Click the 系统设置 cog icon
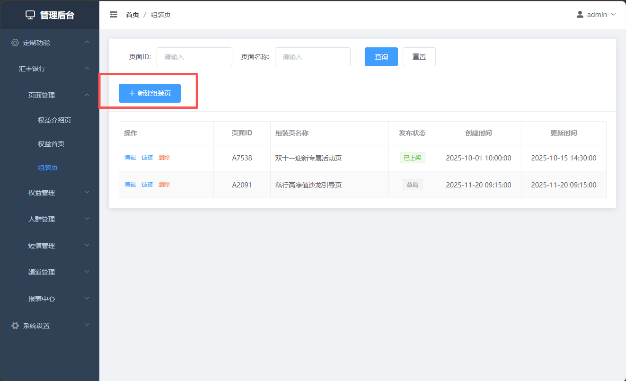 pos(15,326)
